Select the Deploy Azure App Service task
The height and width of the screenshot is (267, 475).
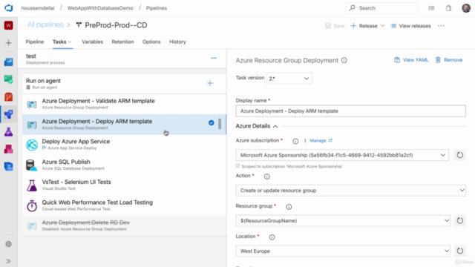point(124,145)
